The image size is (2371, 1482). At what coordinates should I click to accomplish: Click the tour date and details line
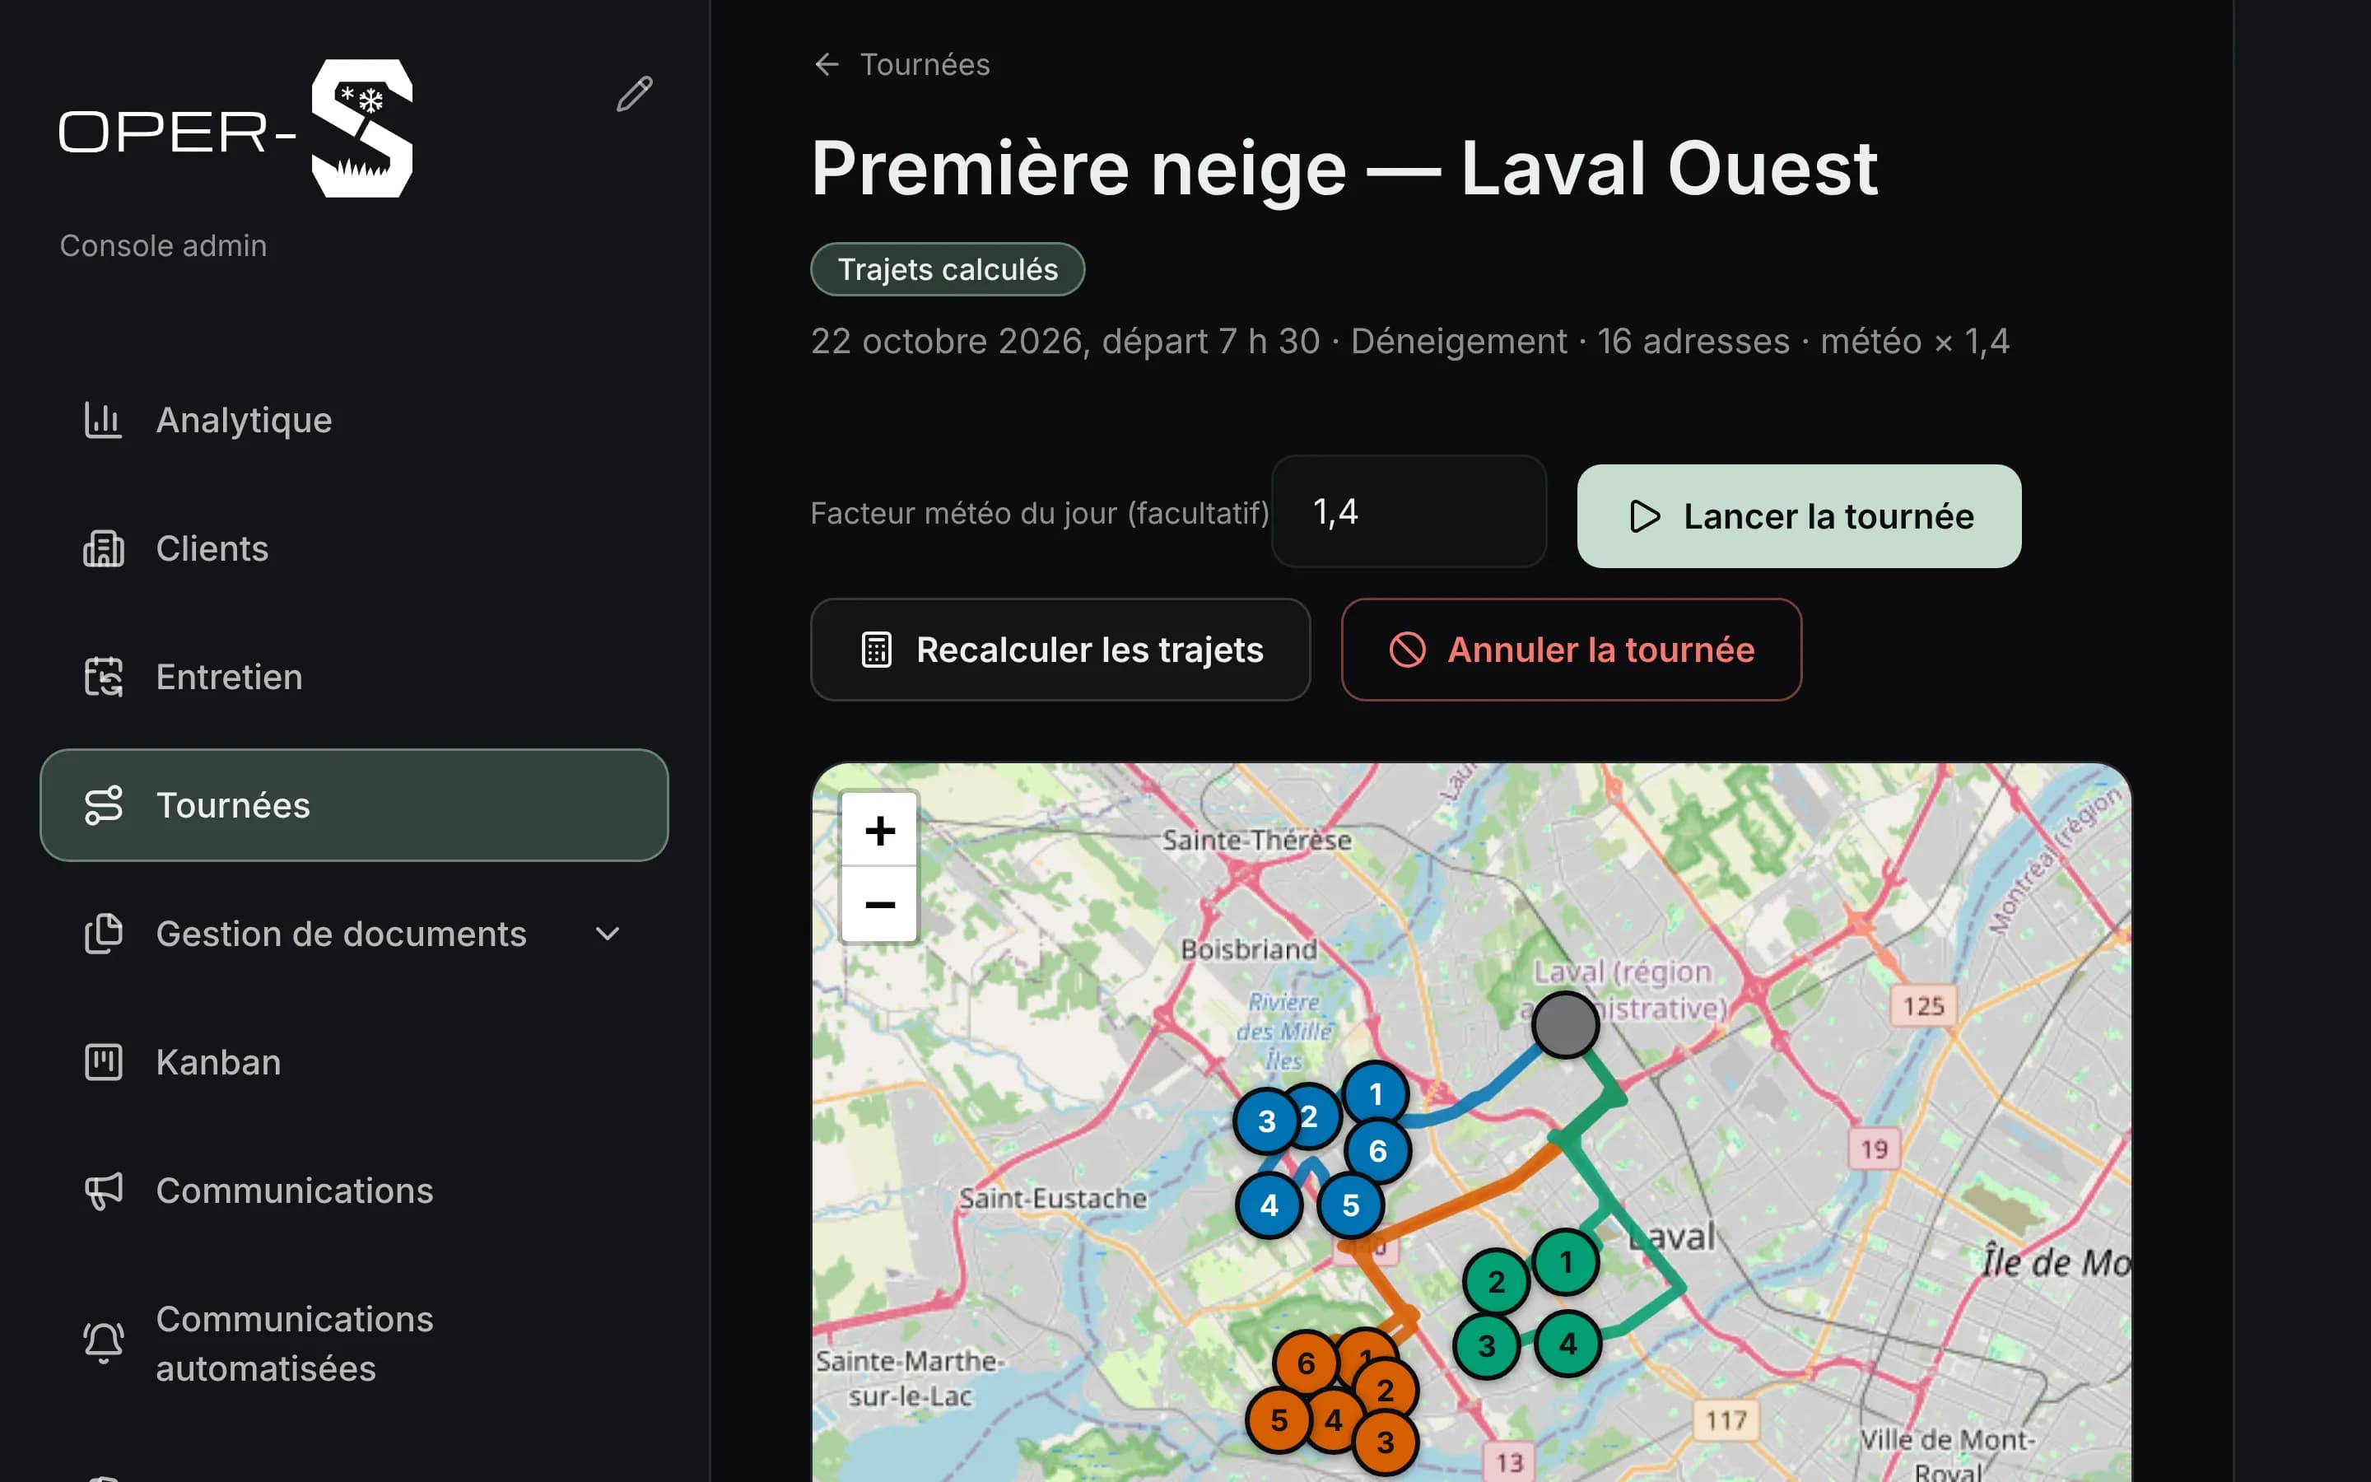tap(1410, 341)
